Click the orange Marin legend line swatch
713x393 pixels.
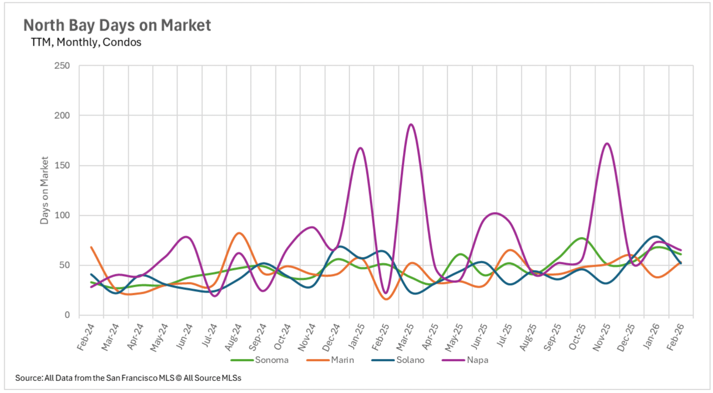(318, 360)
